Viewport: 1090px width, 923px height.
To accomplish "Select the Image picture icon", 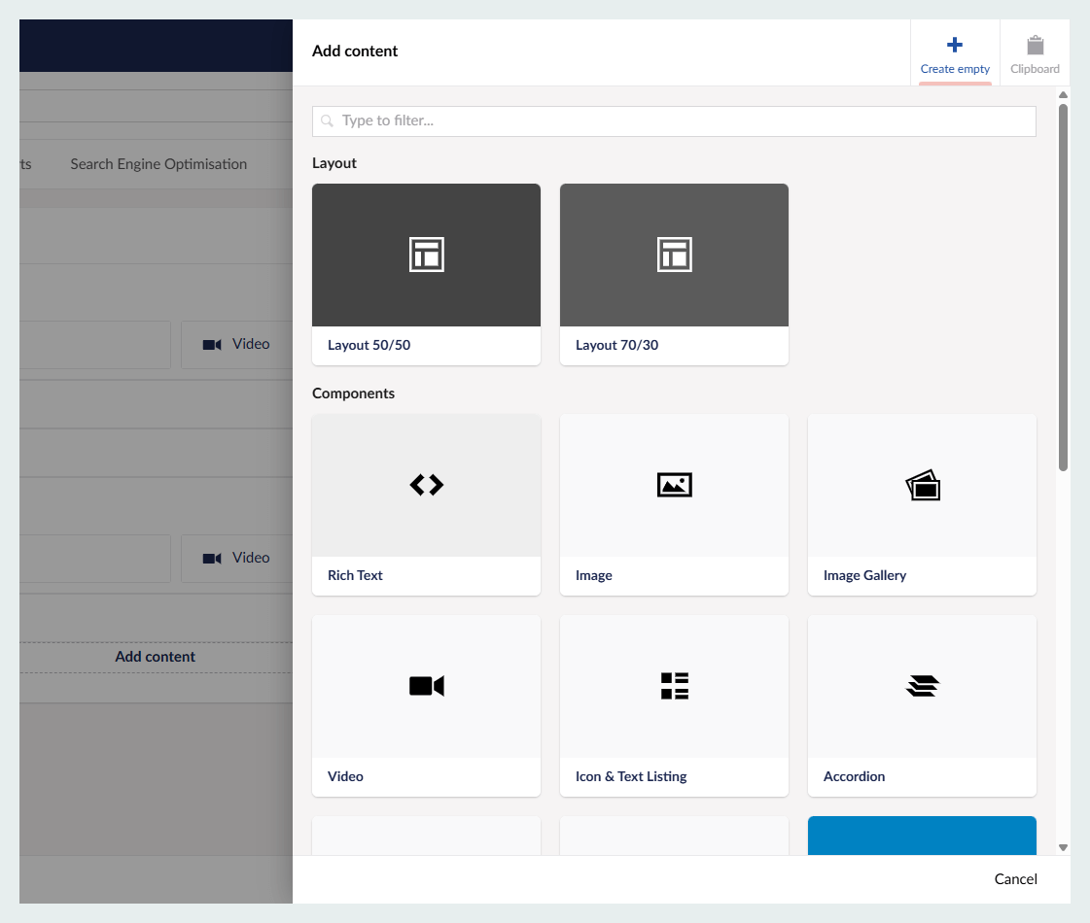I will pos(674,484).
